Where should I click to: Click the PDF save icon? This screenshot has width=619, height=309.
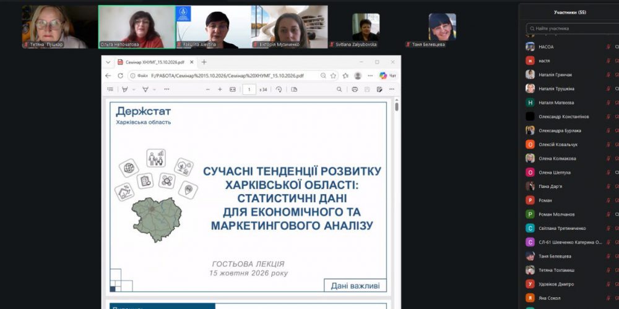pyautogui.click(x=367, y=90)
